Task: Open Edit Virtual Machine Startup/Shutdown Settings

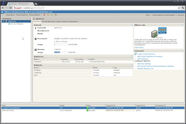Action: pos(155,66)
